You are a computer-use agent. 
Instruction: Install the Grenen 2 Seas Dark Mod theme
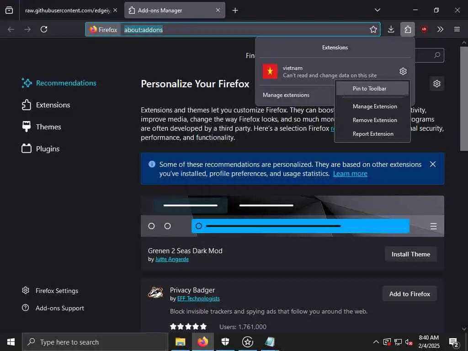[411, 254]
